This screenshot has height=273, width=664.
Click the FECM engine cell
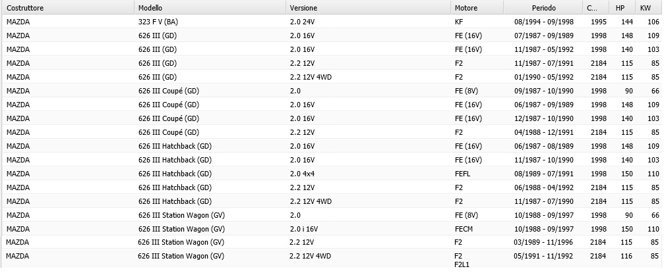tap(464, 229)
